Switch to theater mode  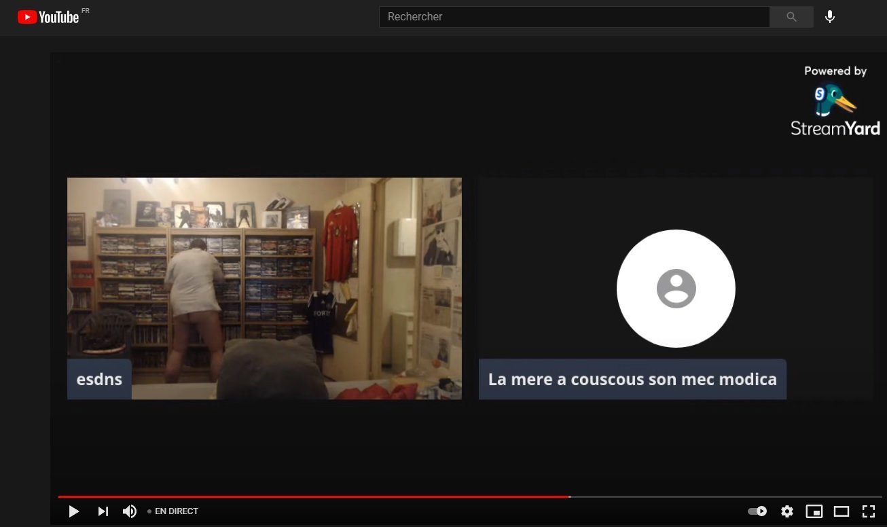(x=841, y=511)
